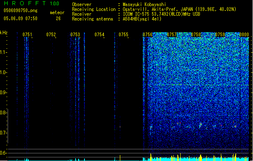Click the kHz axis unit label

pyautogui.click(x=4, y=33)
